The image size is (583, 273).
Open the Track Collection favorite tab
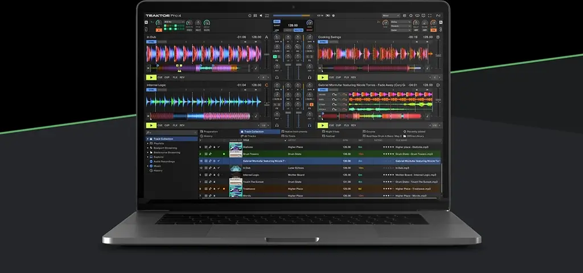260,131
